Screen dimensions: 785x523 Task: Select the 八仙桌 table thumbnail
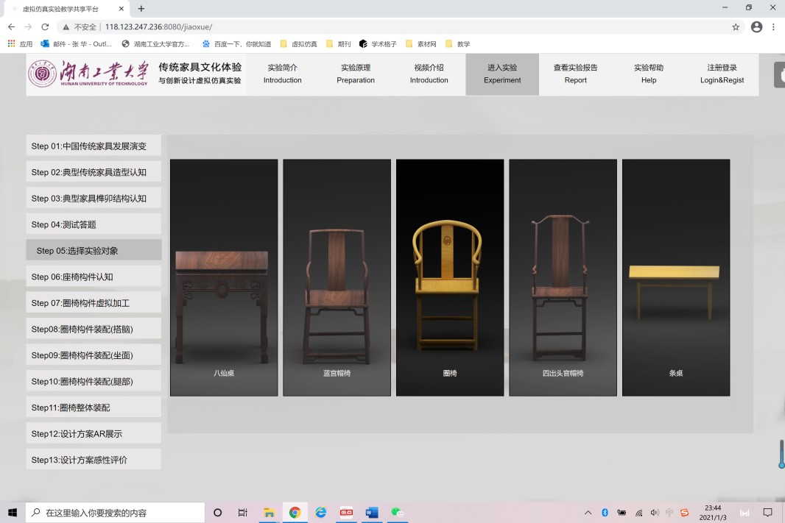(224, 277)
